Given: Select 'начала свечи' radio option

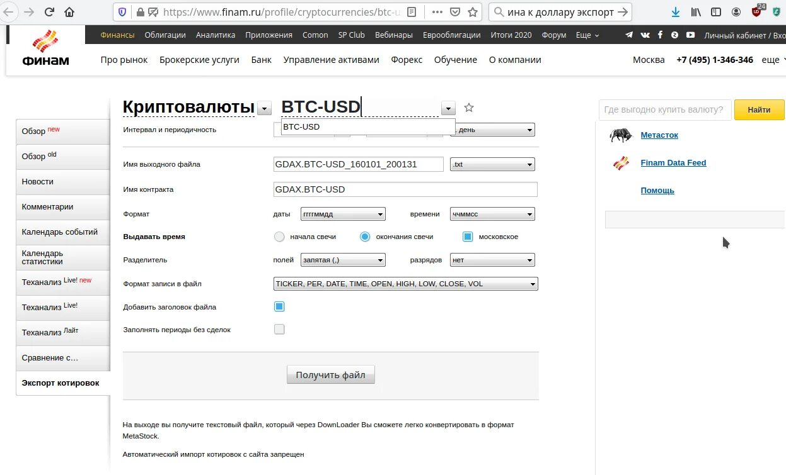Looking at the screenshot, I should 279,237.
